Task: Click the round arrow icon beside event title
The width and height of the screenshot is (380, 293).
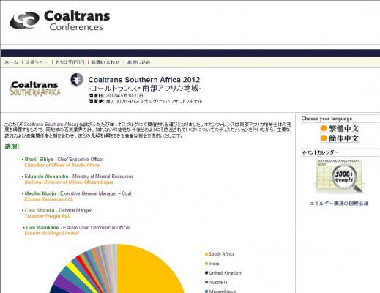Action: click(x=77, y=80)
